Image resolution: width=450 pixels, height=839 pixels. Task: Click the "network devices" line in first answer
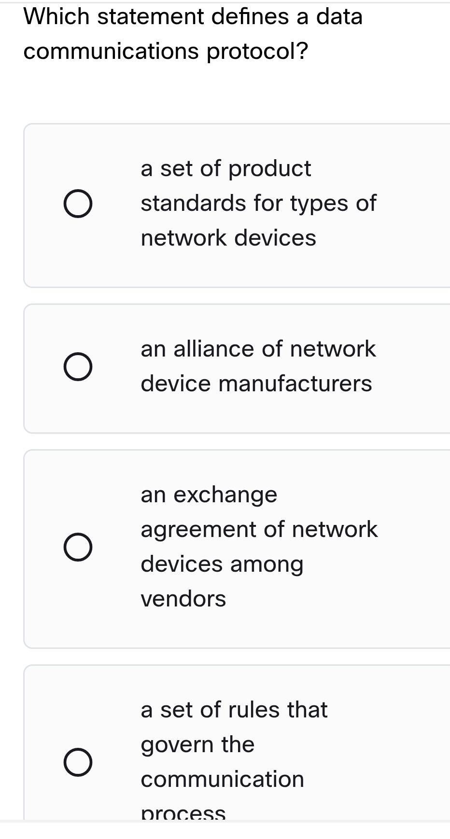(x=228, y=238)
